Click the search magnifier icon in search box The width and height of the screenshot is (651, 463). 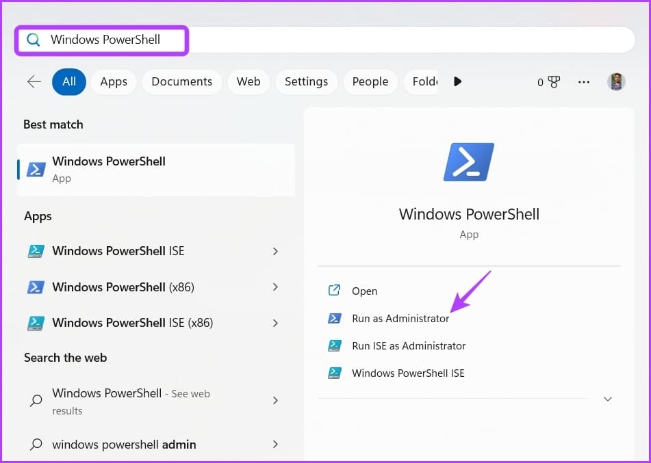pyautogui.click(x=33, y=40)
